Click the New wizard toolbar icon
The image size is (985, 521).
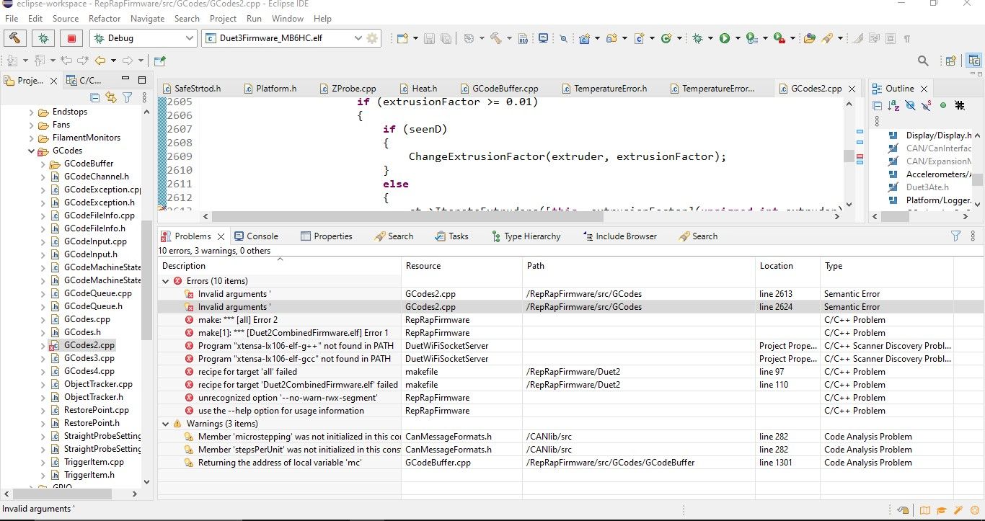[402, 38]
